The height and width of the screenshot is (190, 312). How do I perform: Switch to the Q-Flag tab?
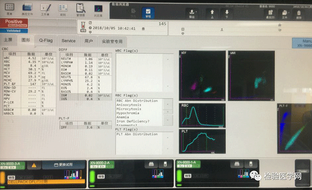(x=46, y=41)
